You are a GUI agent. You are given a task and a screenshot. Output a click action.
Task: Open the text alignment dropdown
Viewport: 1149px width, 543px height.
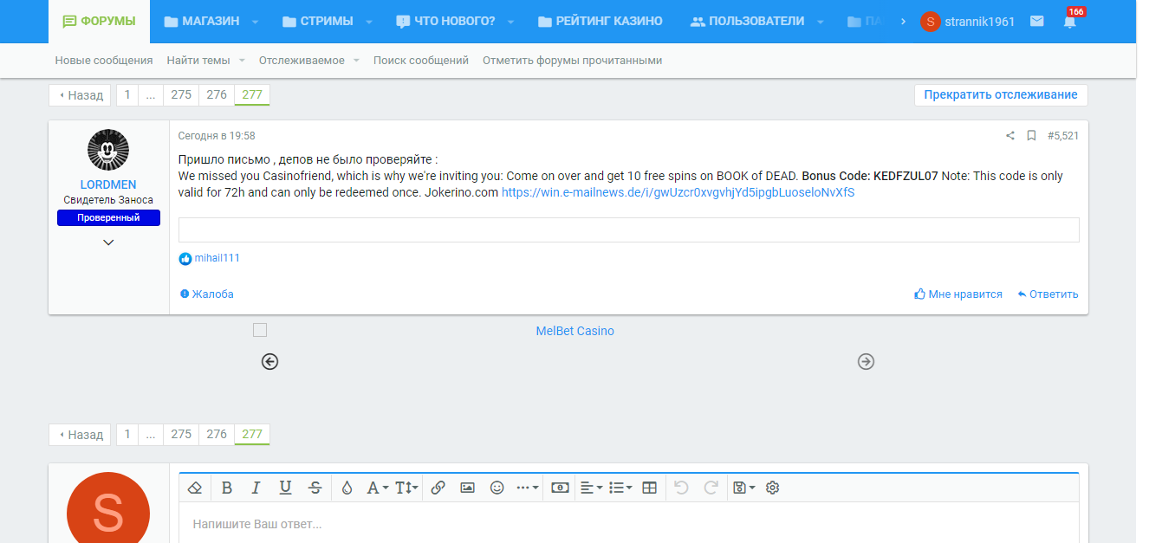coord(591,488)
